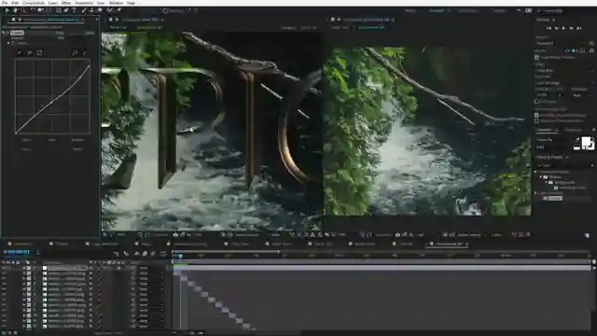Toggle the Full Screen checkbox in Preview

[x=537, y=102]
